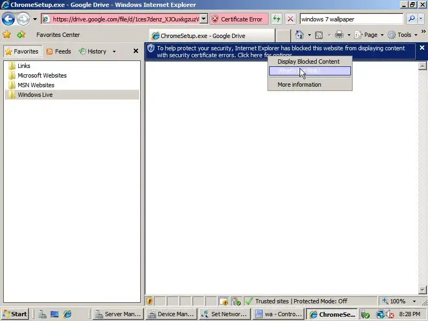Screen dimensions: 428x321
Task: Click the security information bar message
Action: (280, 51)
